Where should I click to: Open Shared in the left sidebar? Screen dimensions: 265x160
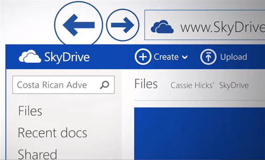(37, 154)
